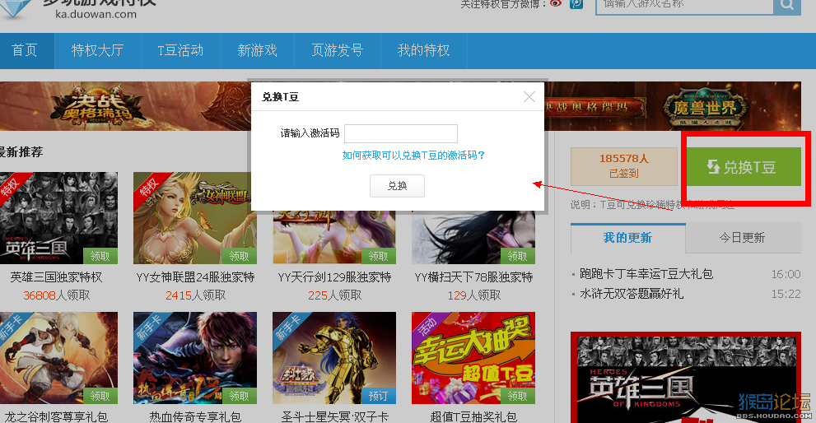The width and height of the screenshot is (816, 423).
Task: Open the 英雄三国 sidebar advertisement
Action: click(x=686, y=379)
